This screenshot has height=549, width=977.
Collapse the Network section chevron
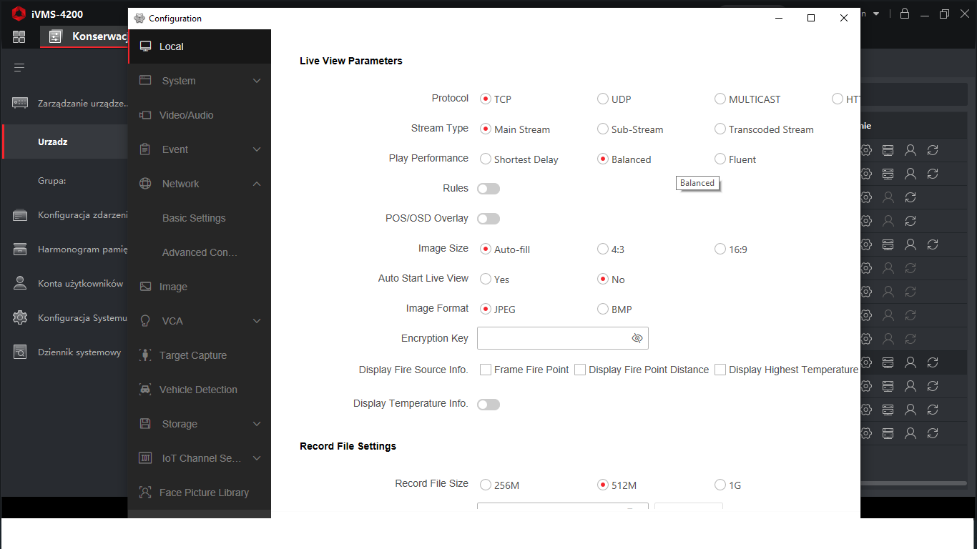pyautogui.click(x=257, y=184)
